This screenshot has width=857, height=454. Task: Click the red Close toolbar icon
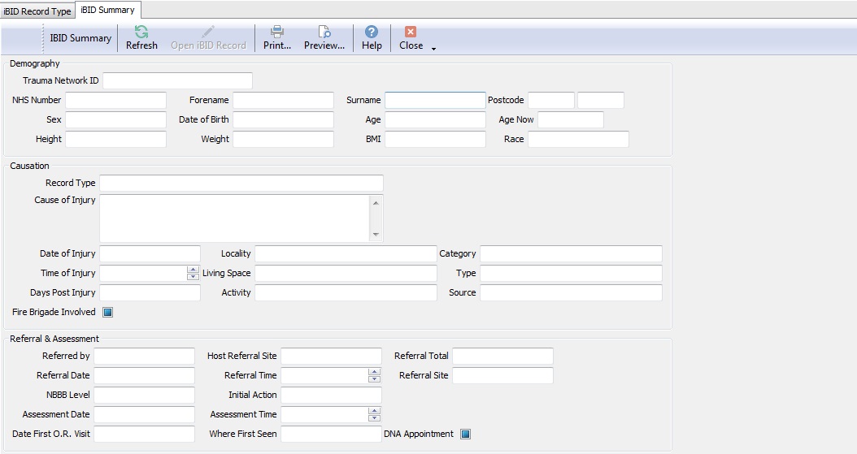tap(411, 32)
